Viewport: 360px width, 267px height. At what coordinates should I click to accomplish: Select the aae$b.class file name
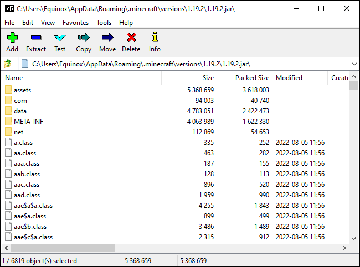(30, 227)
